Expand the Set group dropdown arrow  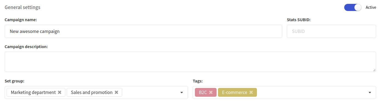[181, 93]
